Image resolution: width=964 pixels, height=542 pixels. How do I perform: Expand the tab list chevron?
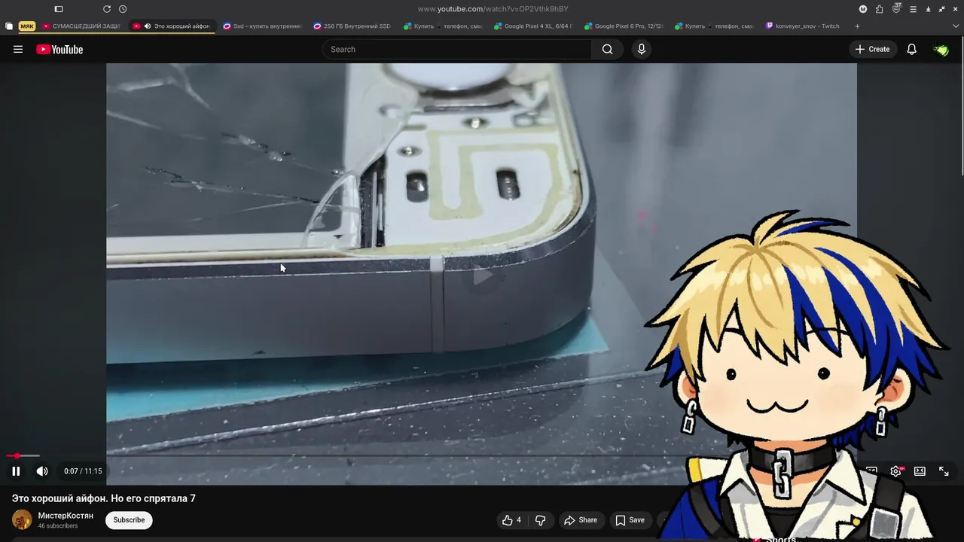point(954,26)
